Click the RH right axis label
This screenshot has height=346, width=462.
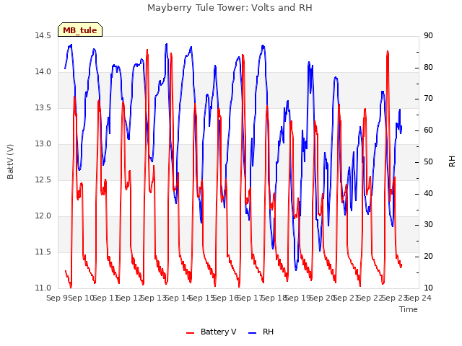click(452, 161)
